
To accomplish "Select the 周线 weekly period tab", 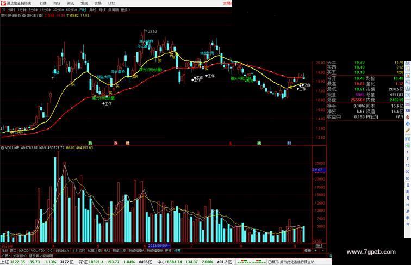I will 92,10.
